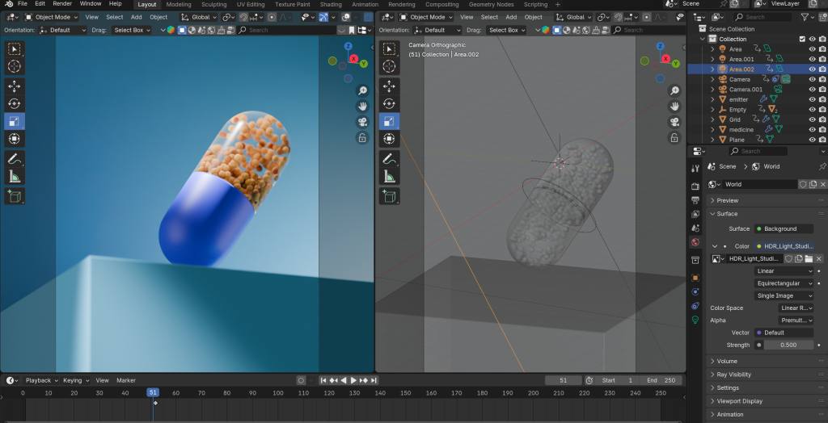Hide the emitter object in outliner
The width and height of the screenshot is (828, 423).
(812, 99)
